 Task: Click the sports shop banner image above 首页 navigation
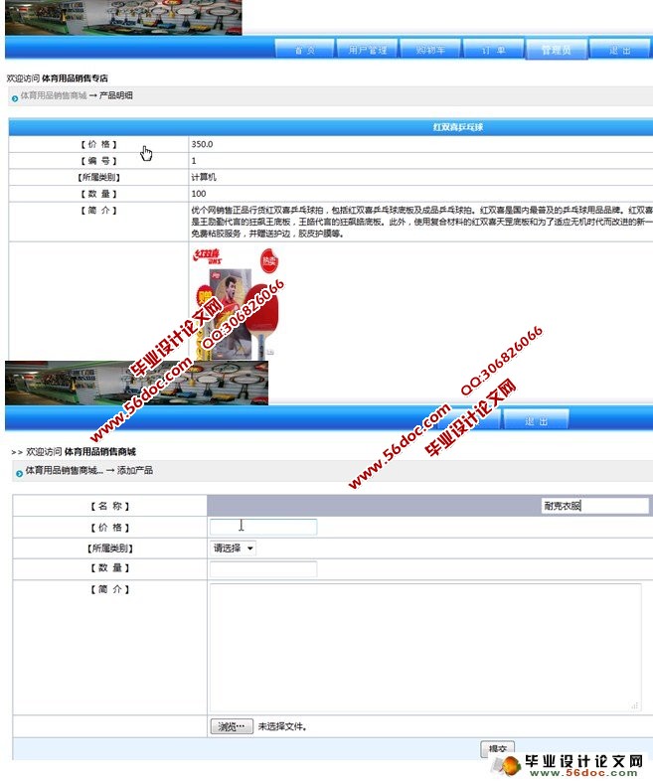(x=123, y=17)
